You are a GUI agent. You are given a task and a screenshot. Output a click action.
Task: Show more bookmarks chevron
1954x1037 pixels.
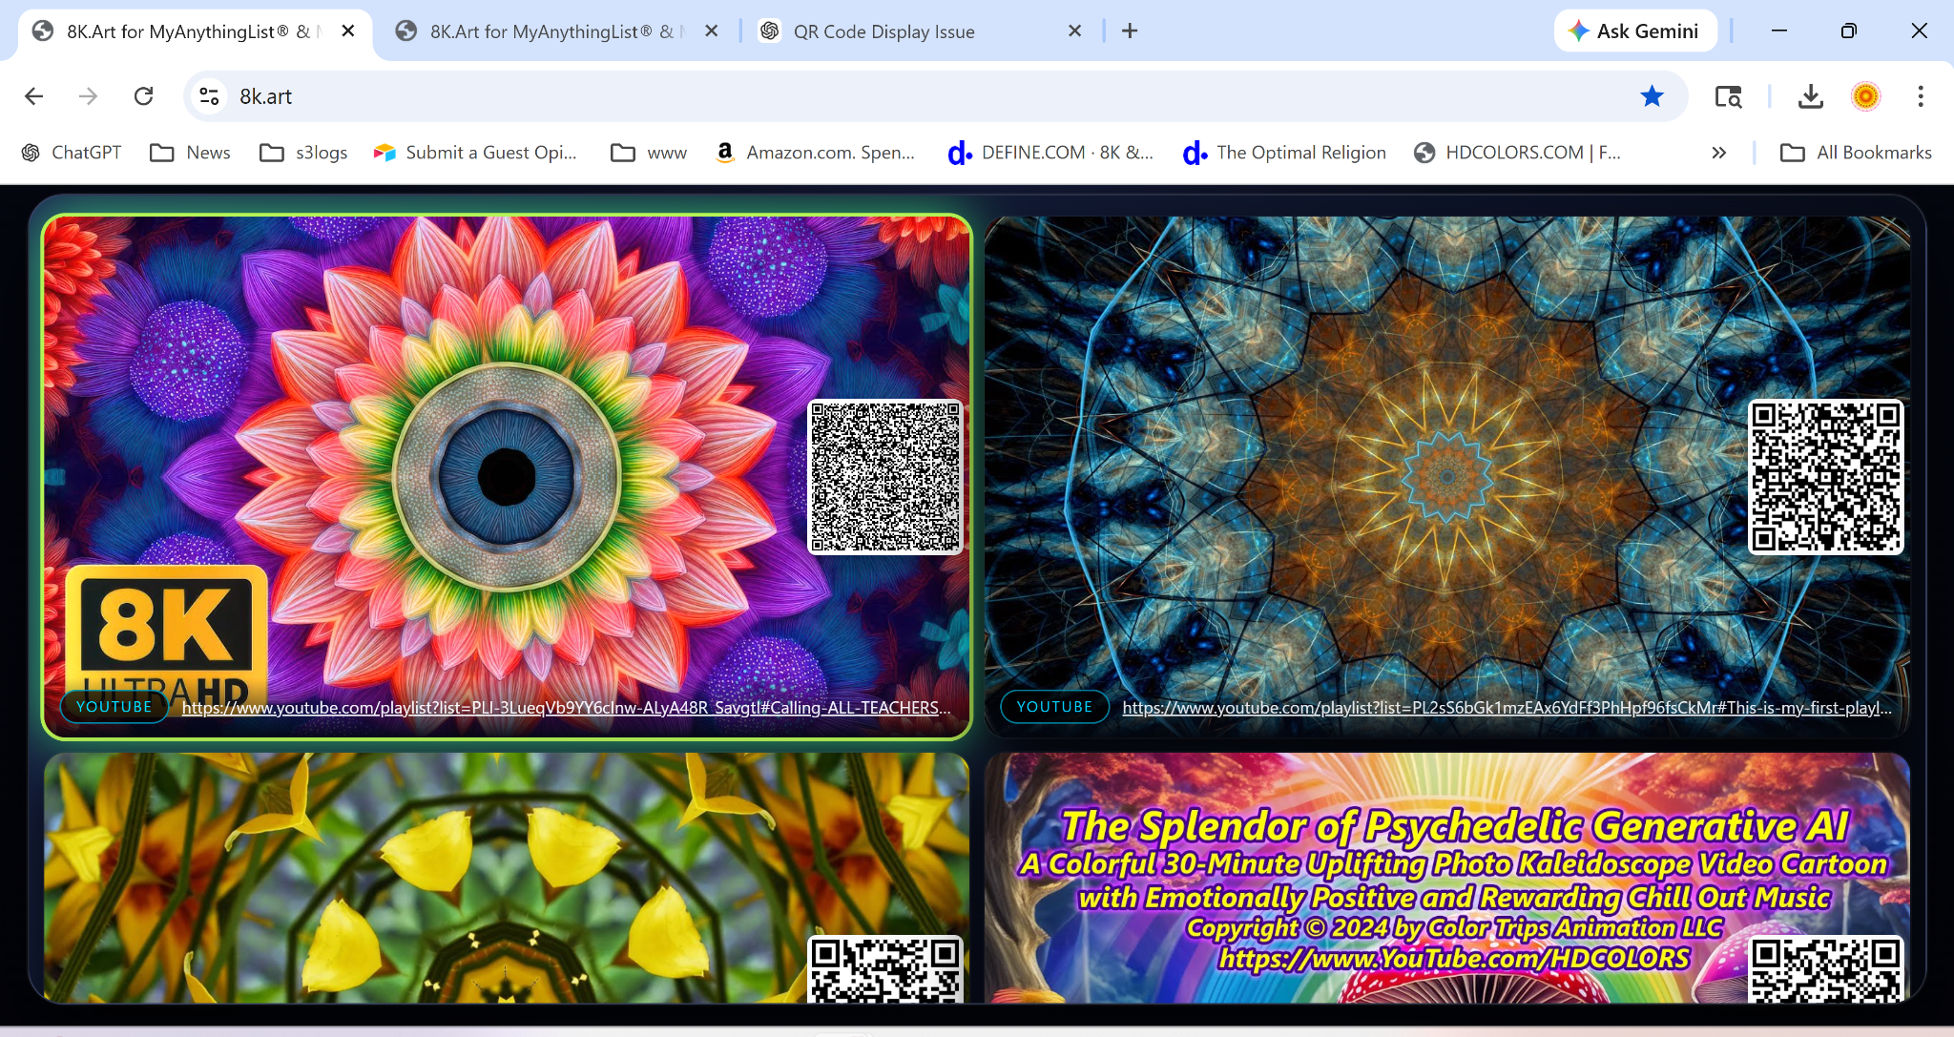tap(1719, 153)
